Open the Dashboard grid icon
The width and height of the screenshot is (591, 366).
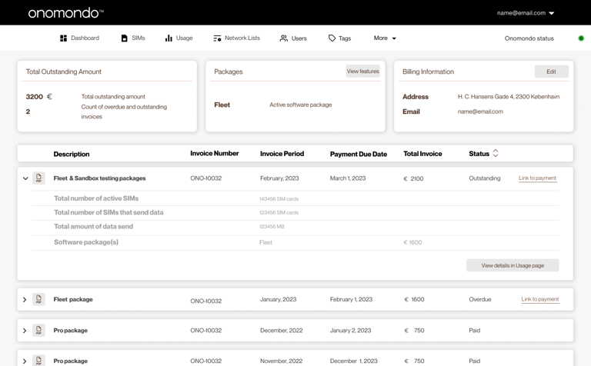tap(63, 38)
